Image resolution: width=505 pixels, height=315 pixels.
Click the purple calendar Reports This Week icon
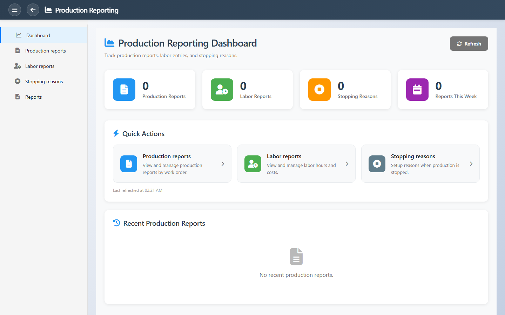[417, 90]
